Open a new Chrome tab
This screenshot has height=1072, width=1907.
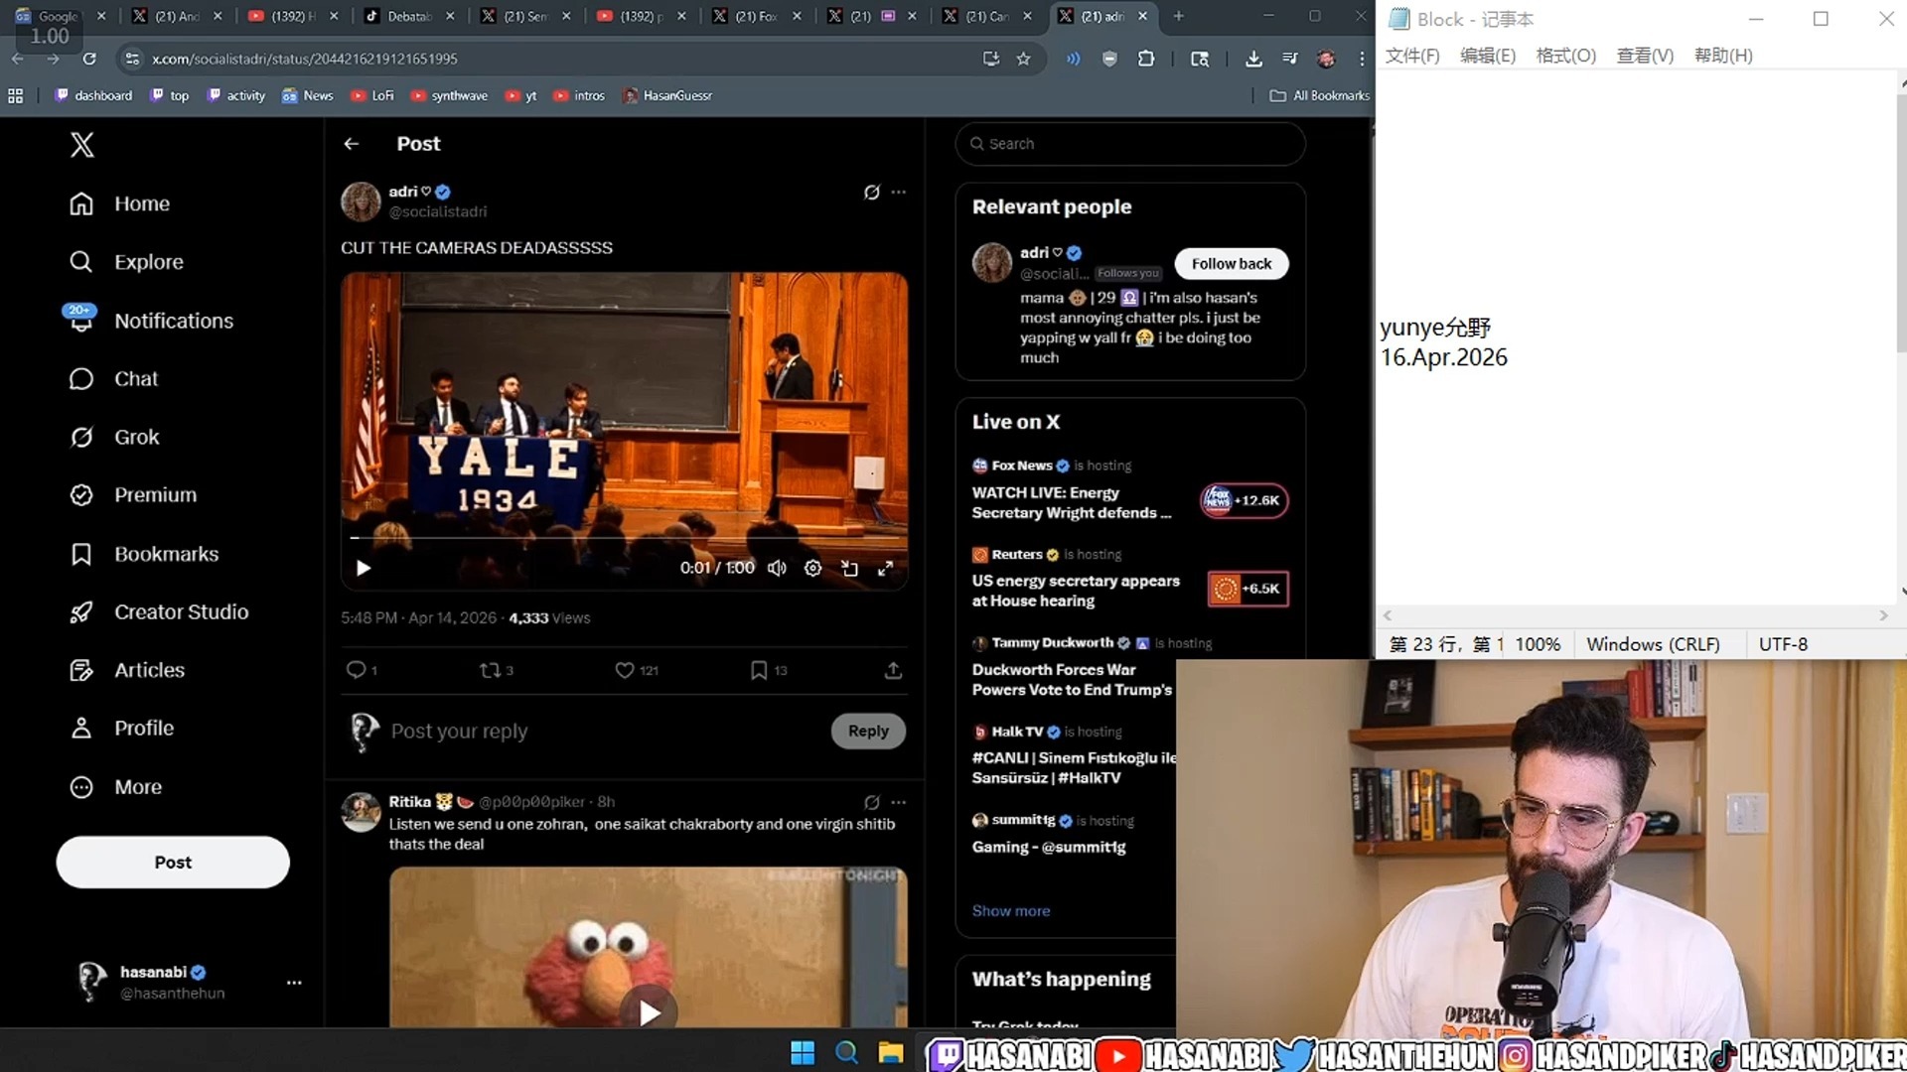[1179, 16]
